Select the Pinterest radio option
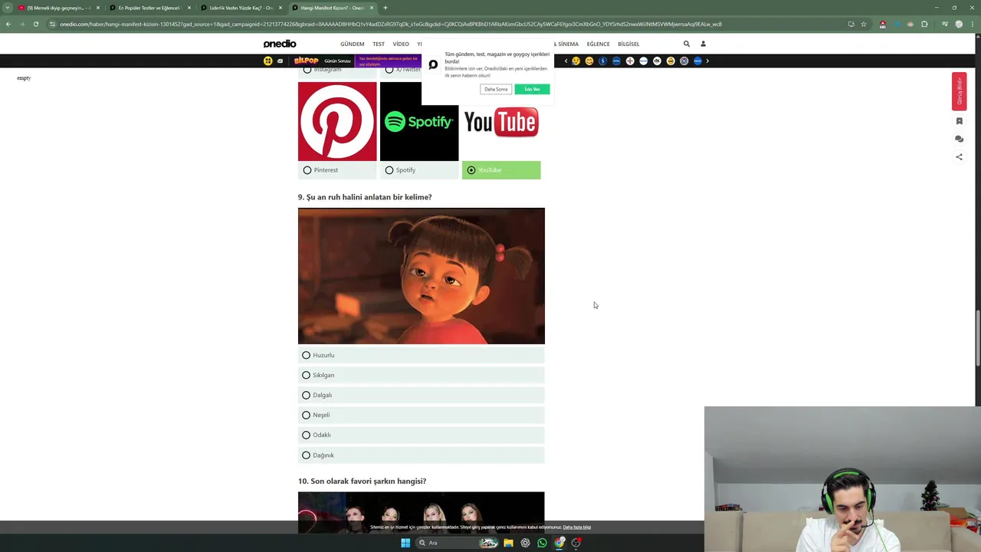The width and height of the screenshot is (981, 552). click(x=307, y=170)
